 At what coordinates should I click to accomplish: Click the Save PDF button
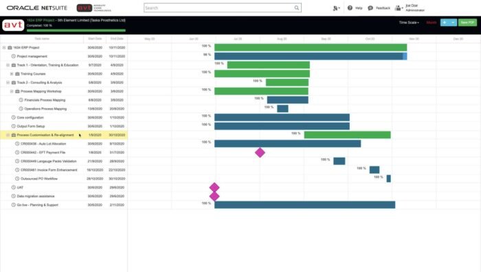tap(467, 23)
